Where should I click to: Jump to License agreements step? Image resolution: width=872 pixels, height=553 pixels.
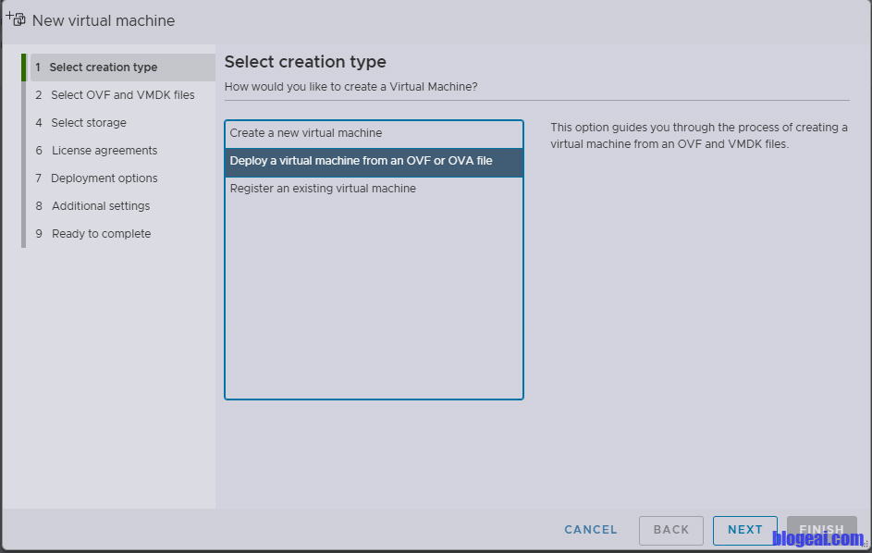coord(104,151)
